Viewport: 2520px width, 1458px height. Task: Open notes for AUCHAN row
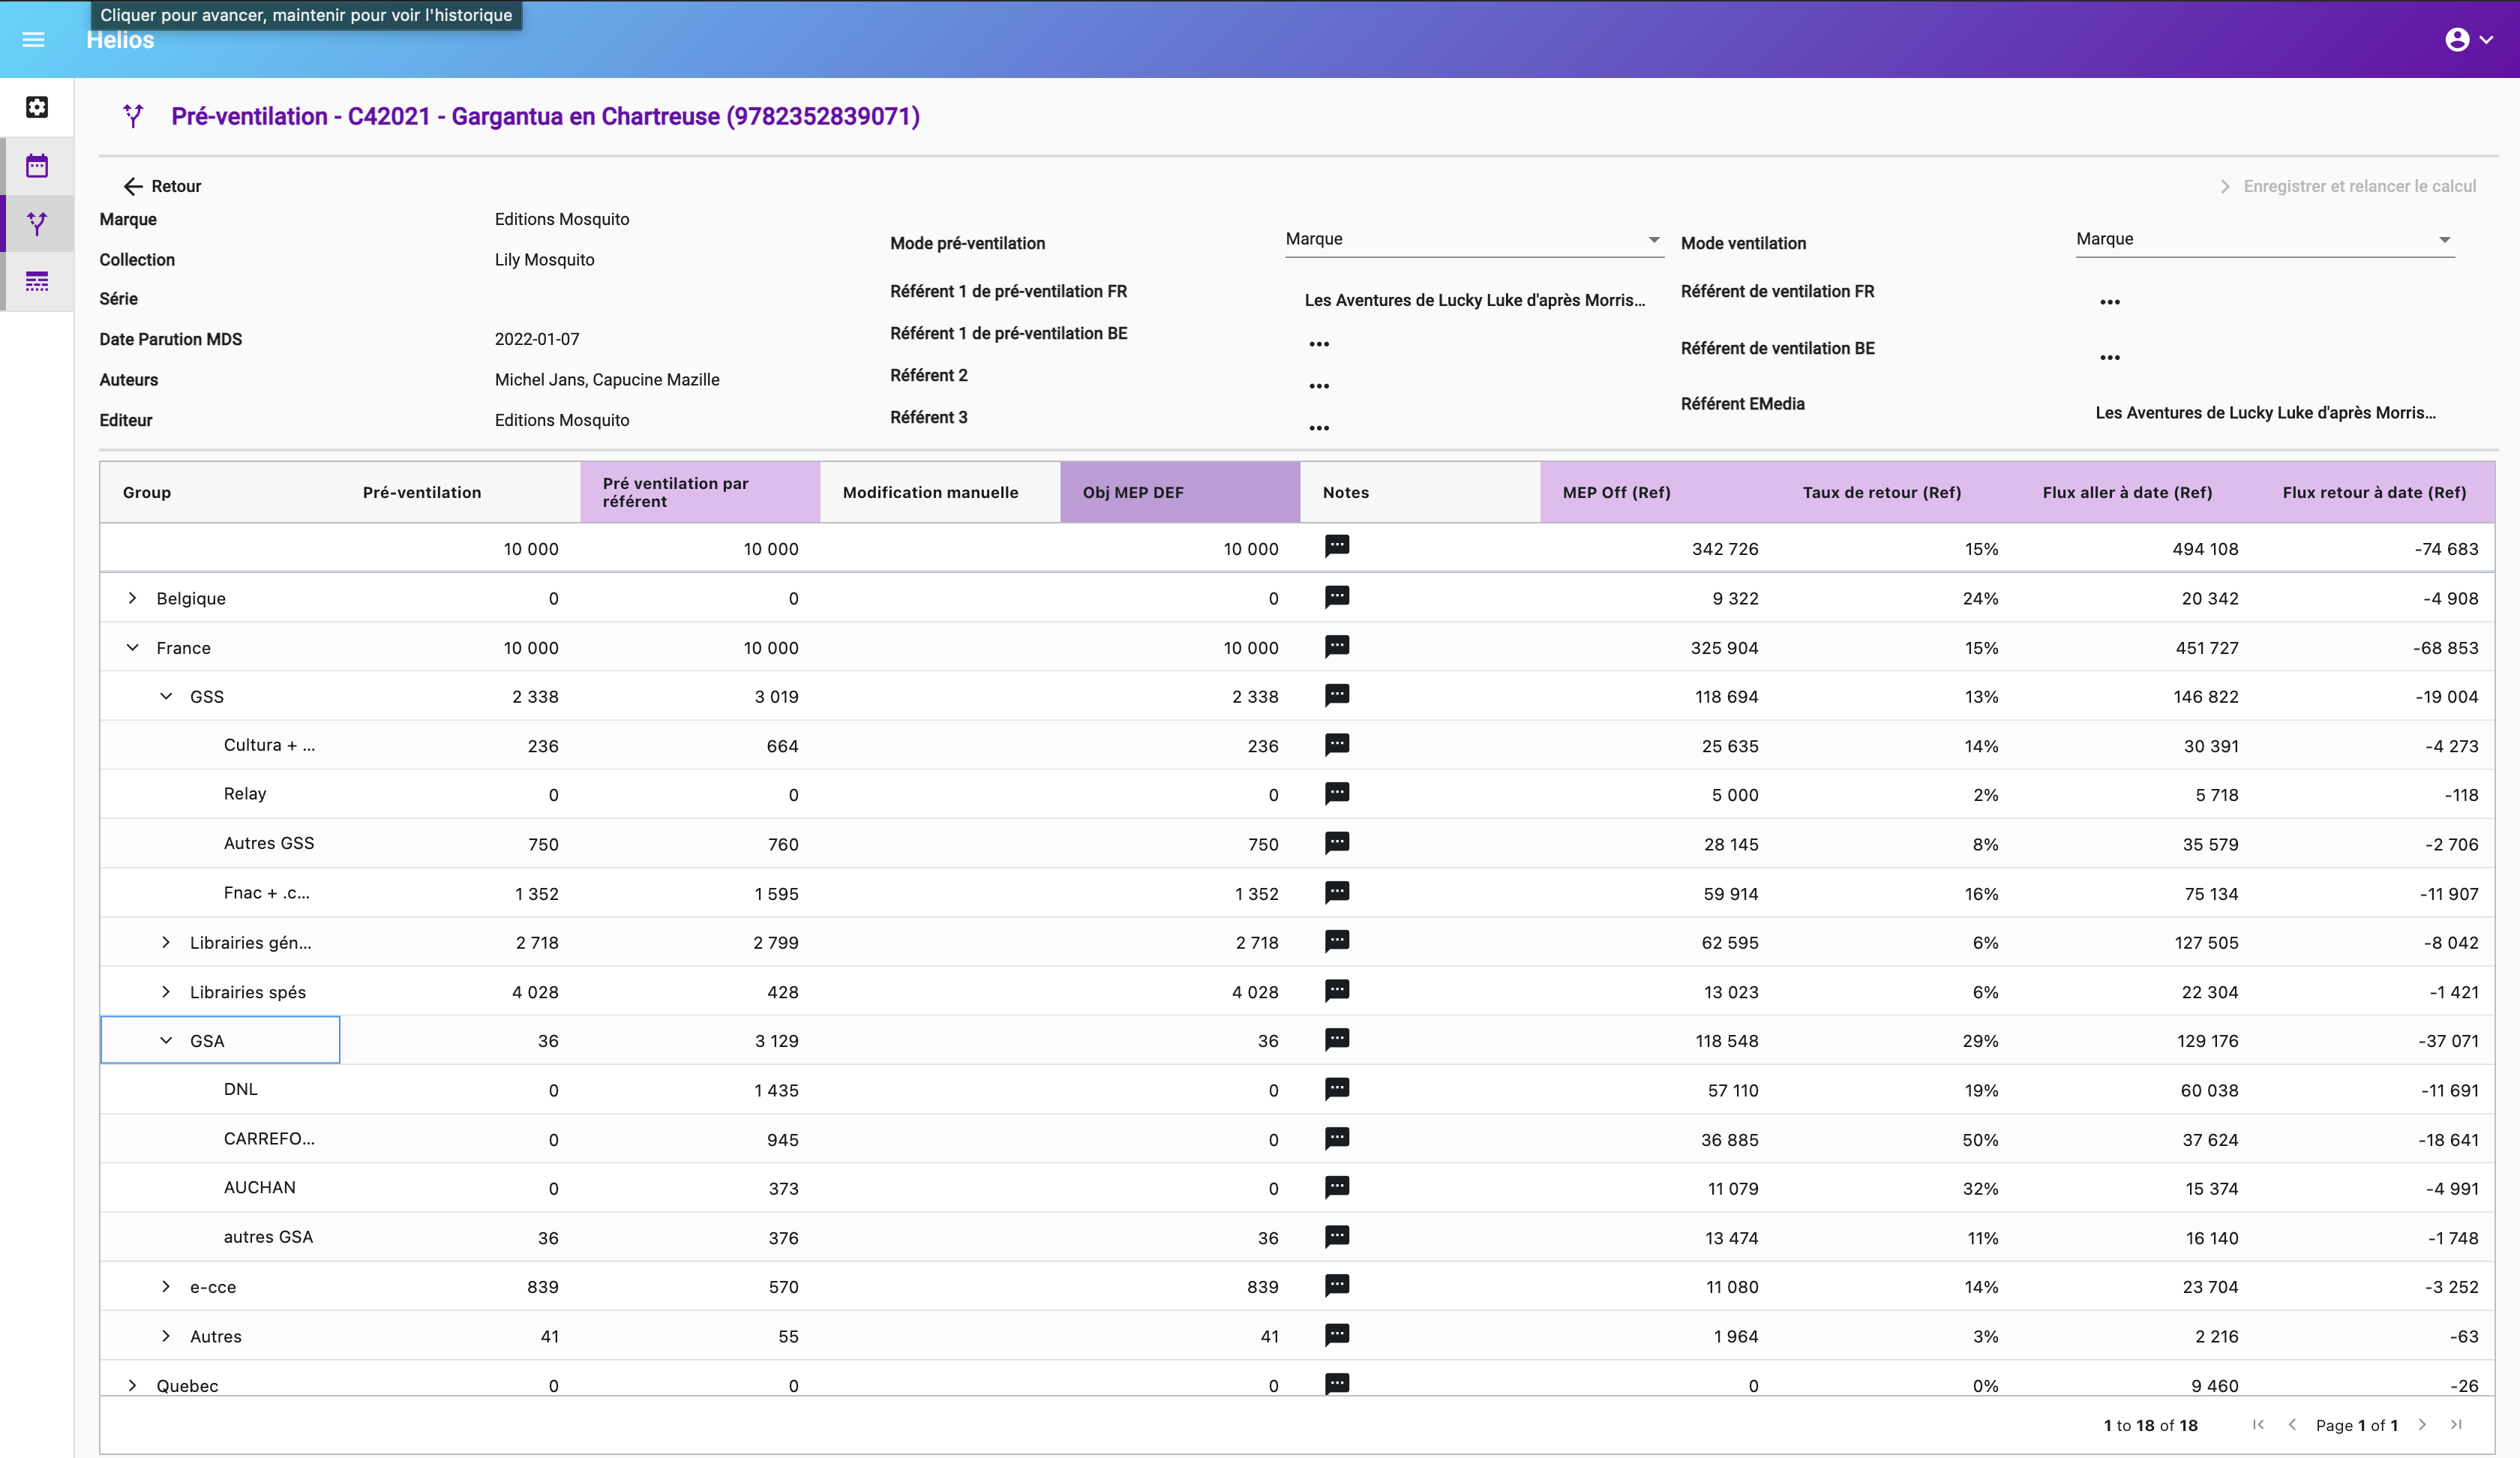1337,1187
